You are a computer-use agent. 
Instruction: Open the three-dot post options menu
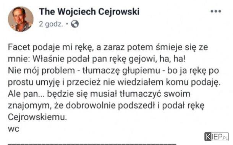pyautogui.click(x=216, y=11)
